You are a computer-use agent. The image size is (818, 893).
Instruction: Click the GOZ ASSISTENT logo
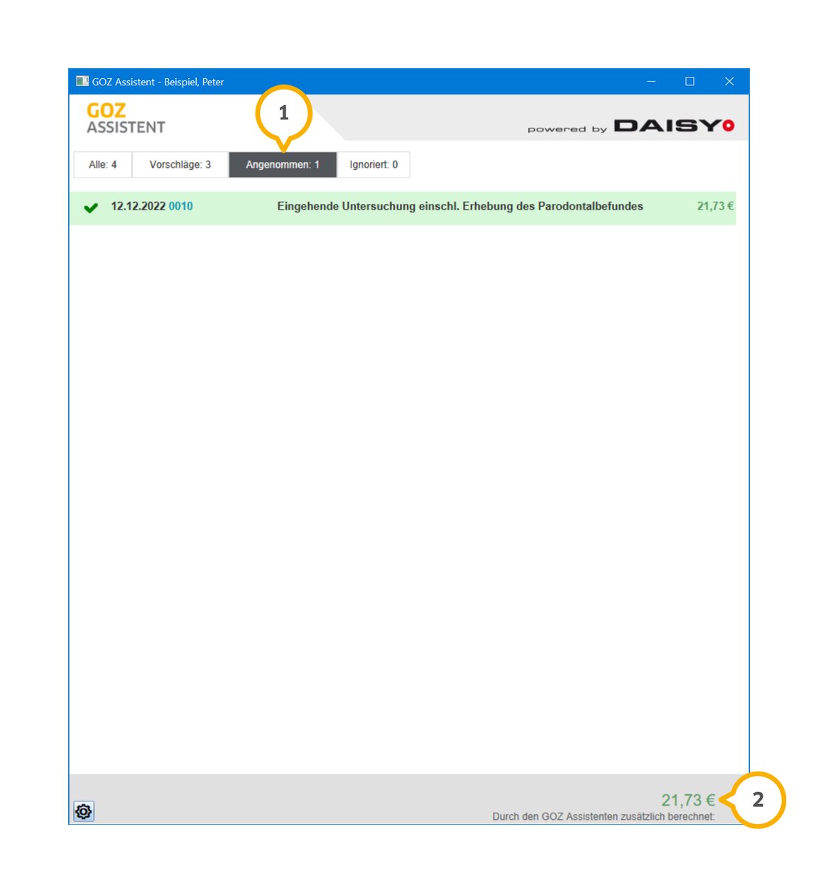click(x=126, y=119)
